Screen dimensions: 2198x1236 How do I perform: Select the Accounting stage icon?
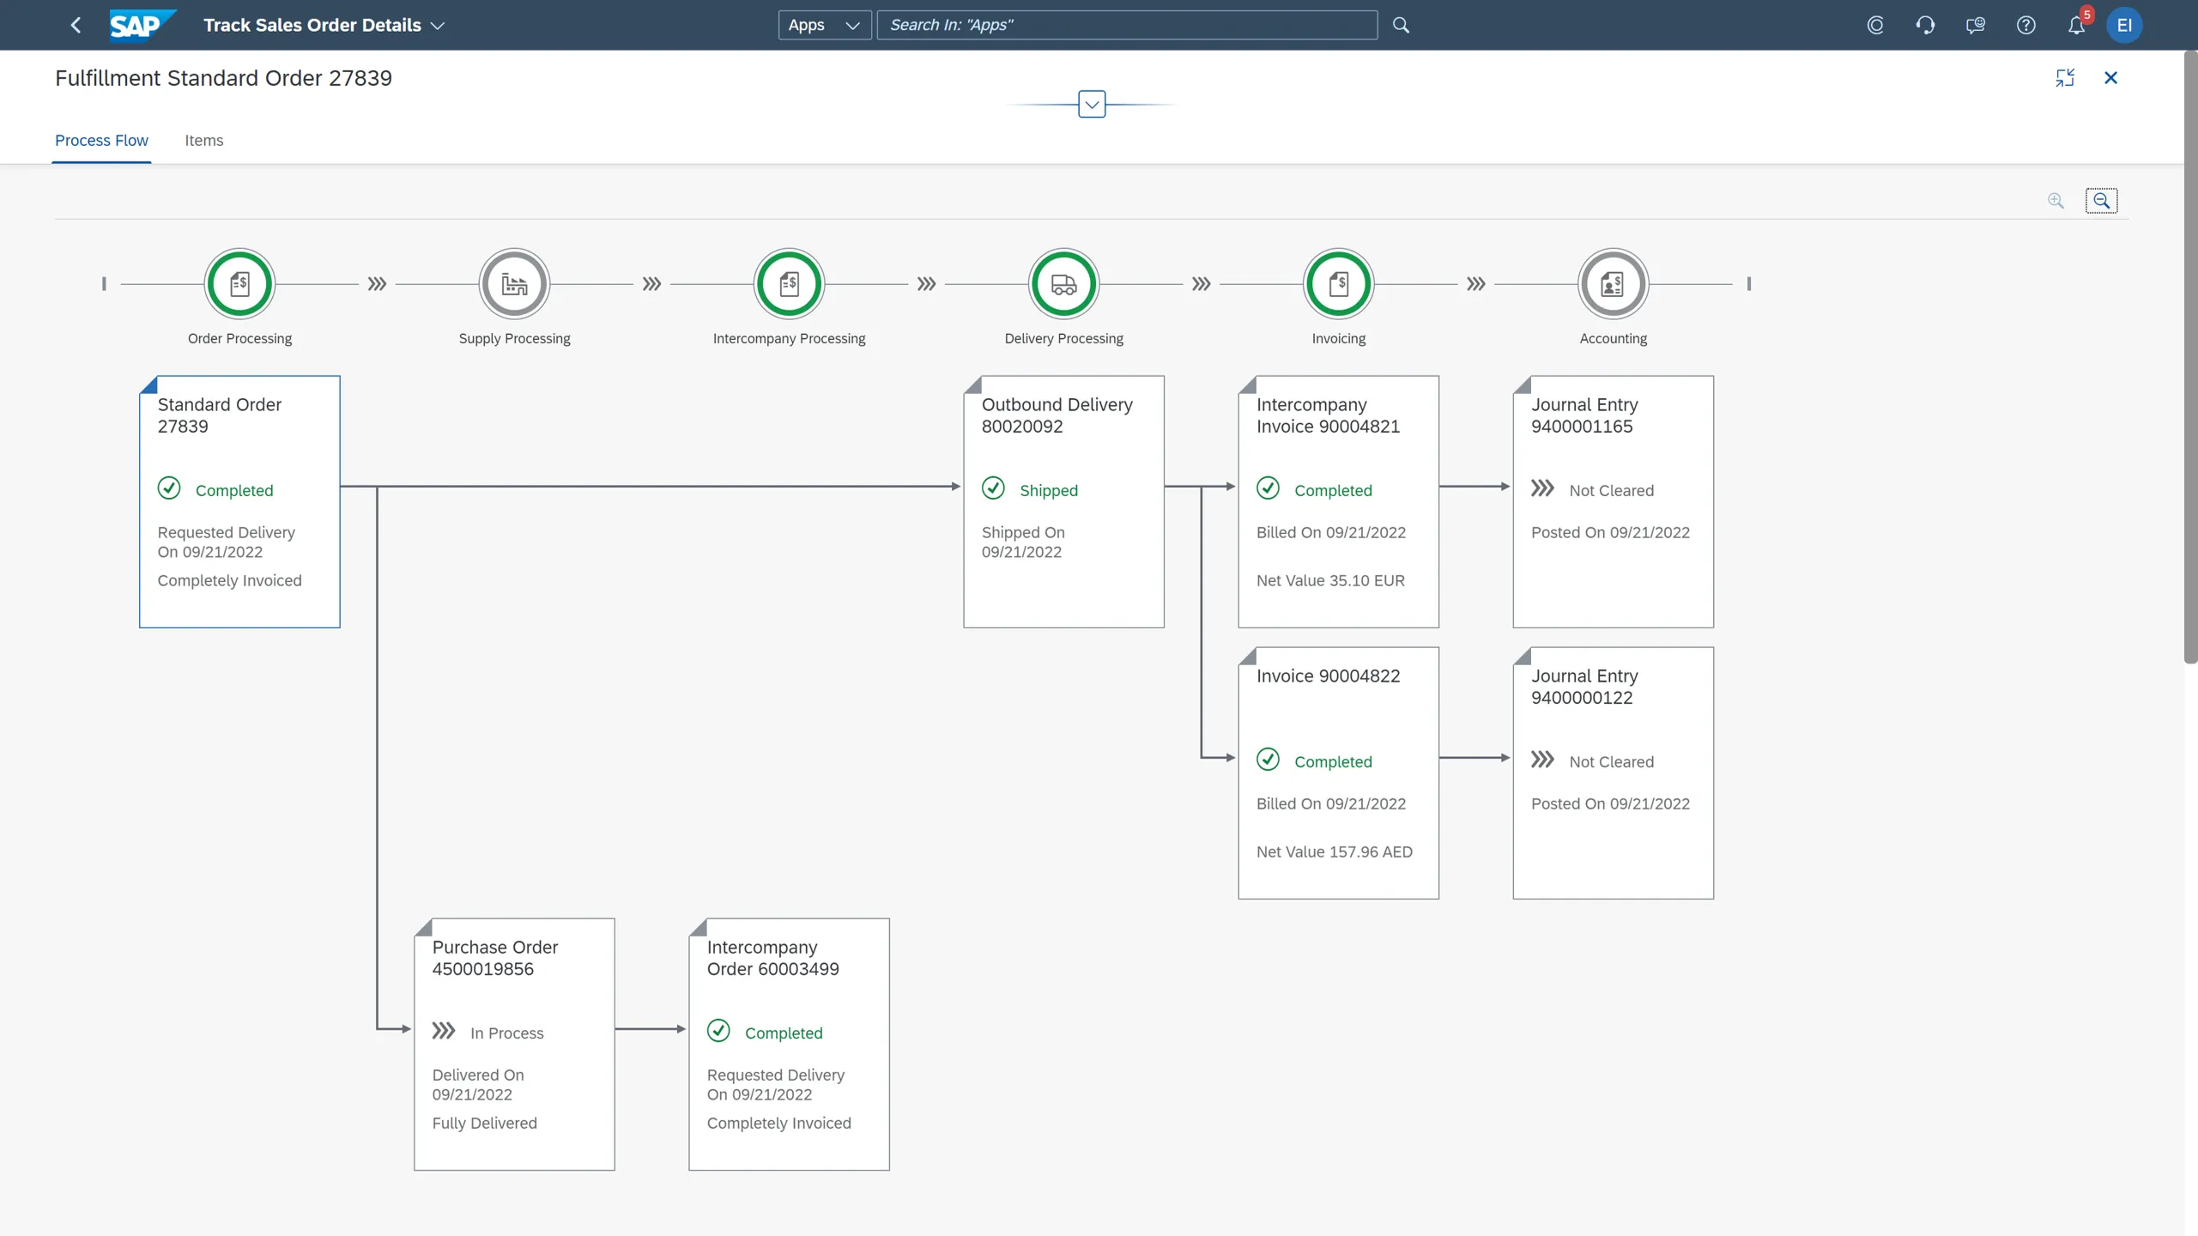coord(1613,283)
